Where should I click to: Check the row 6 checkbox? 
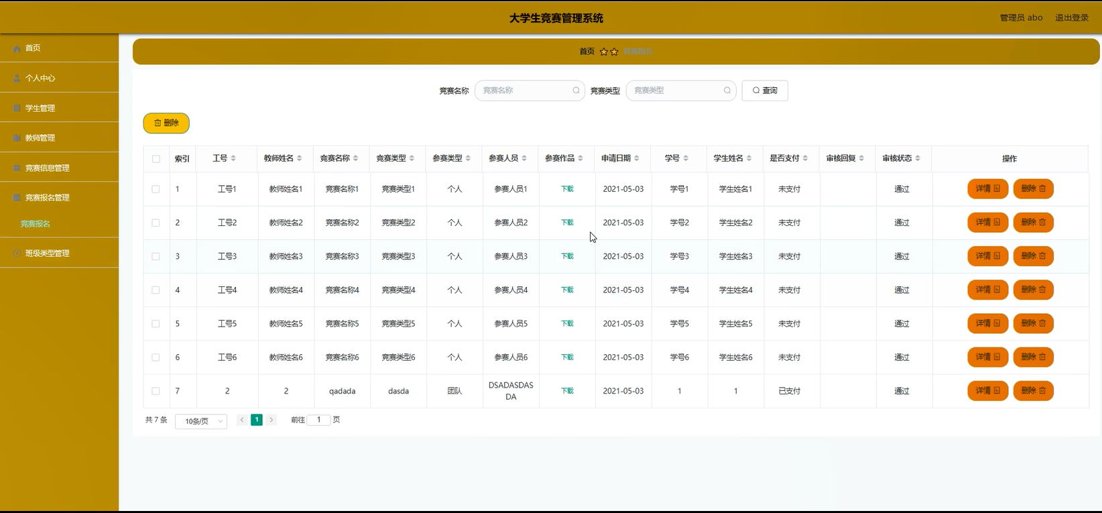pos(156,357)
